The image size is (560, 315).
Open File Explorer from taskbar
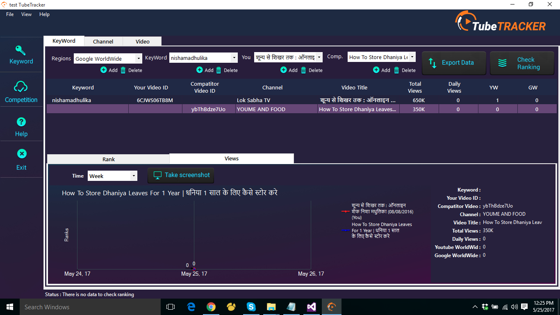tap(271, 307)
